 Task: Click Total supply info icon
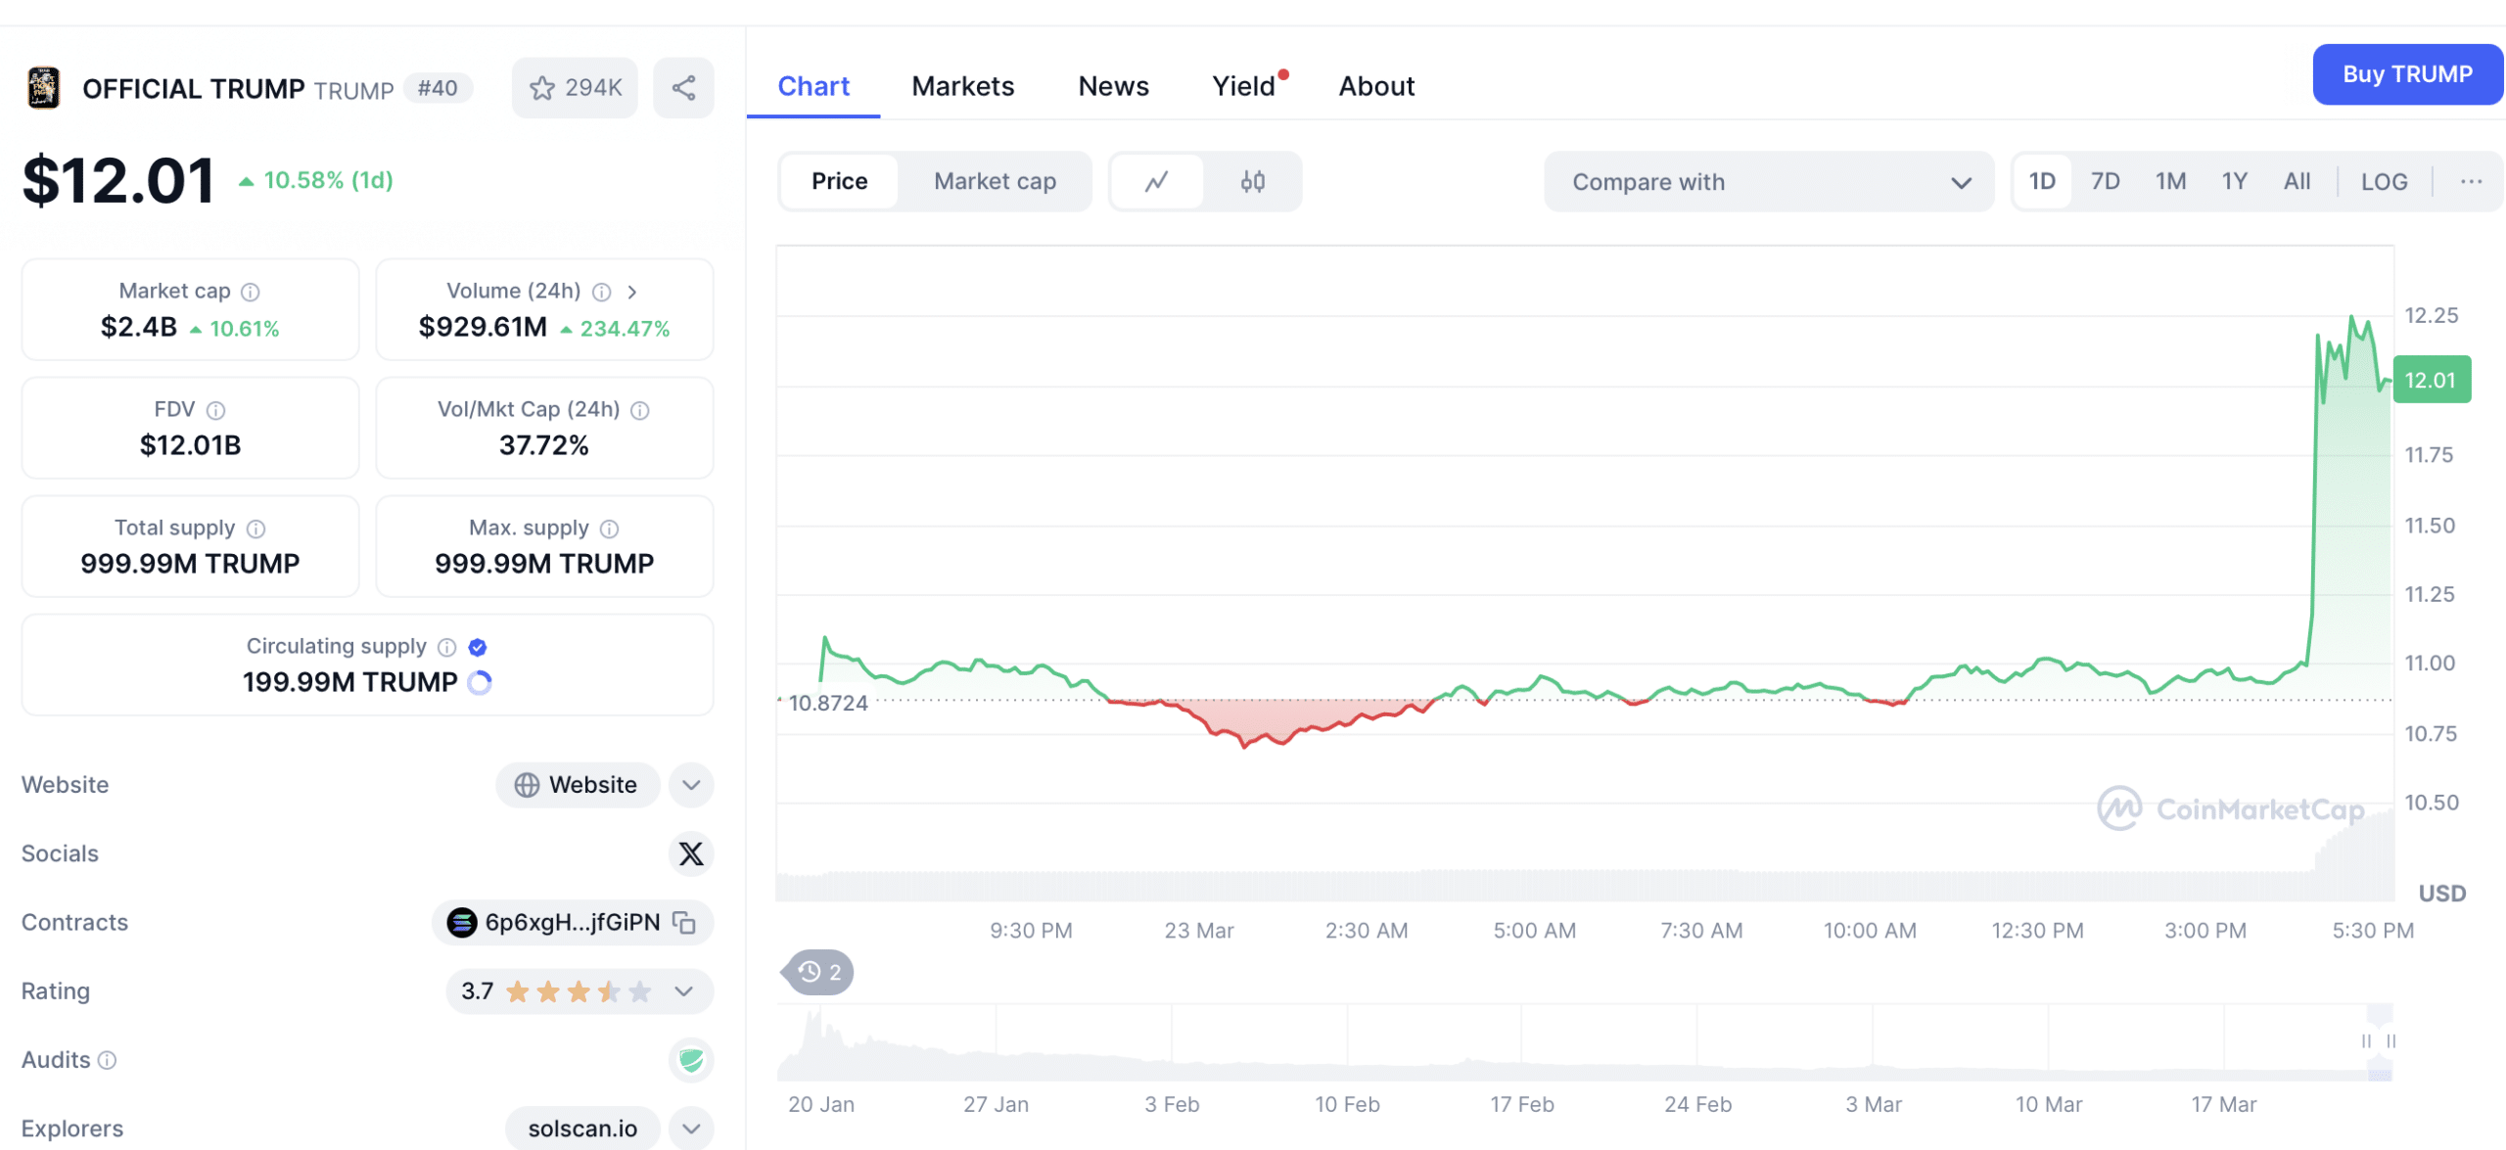pos(256,529)
